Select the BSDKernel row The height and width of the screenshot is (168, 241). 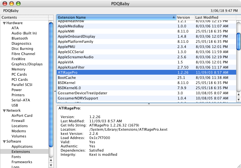click(147, 83)
